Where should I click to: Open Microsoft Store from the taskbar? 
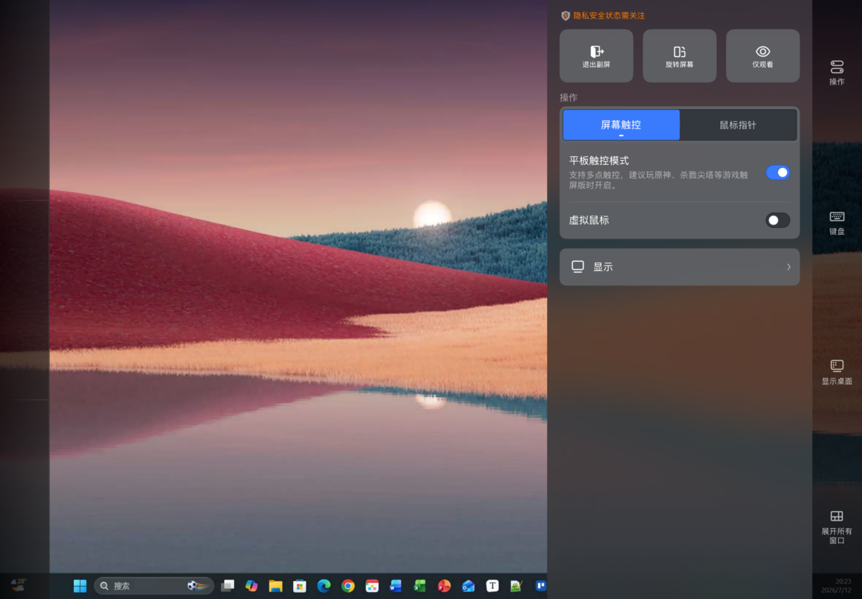[299, 586]
